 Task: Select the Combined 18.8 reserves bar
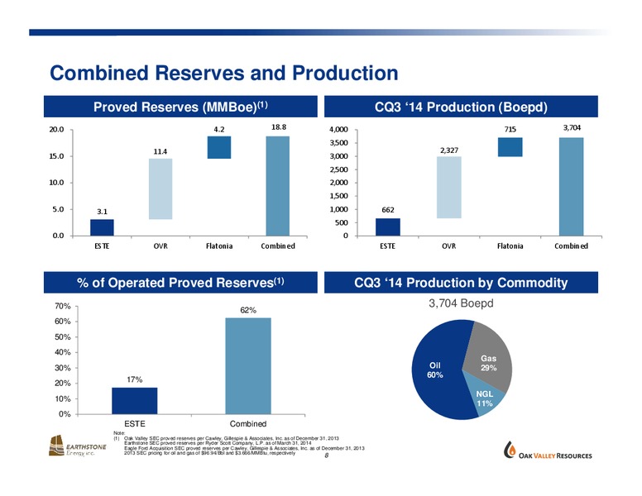click(278, 186)
